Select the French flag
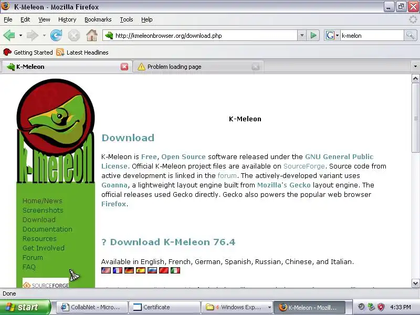This screenshot has width=420, height=315. [118, 270]
